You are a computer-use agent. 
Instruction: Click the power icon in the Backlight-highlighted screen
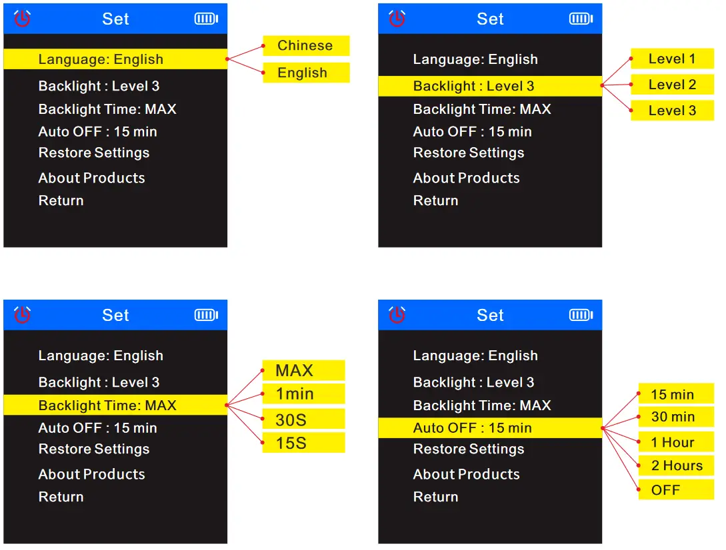[x=397, y=19]
